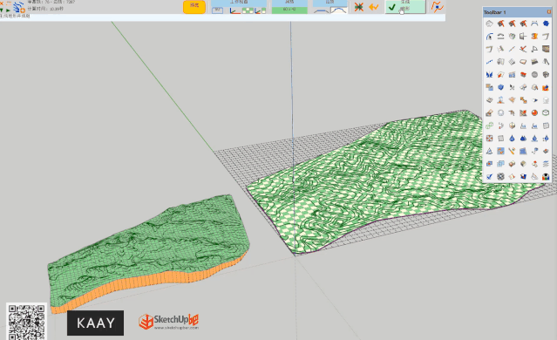Image resolution: width=557 pixels, height=340 pixels.
Task: Confirm terrain generation with the green checkmark button
Action: pos(405,7)
